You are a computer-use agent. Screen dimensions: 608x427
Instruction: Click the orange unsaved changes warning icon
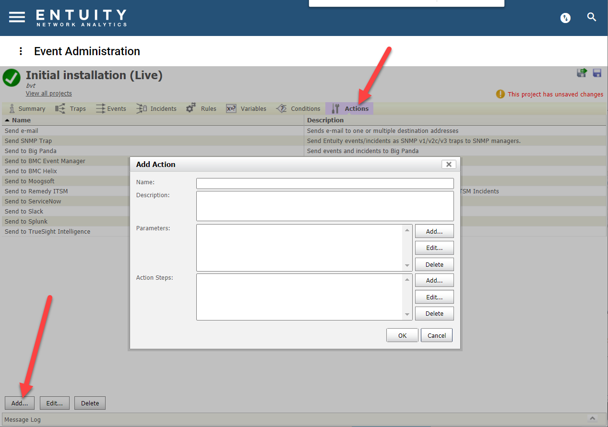(x=501, y=94)
